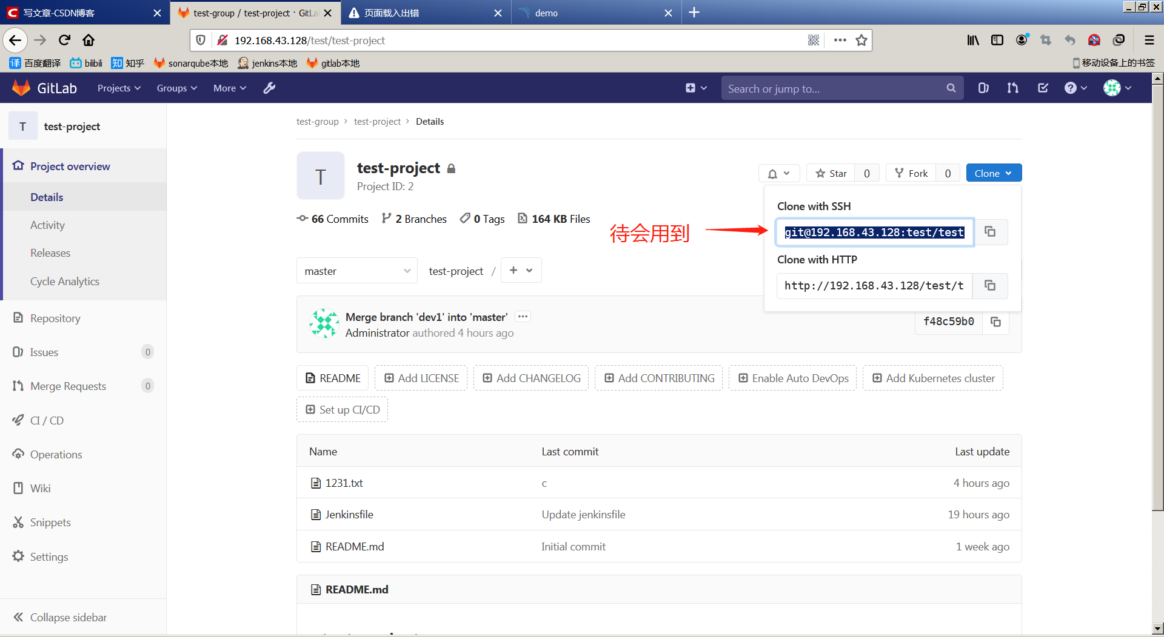Screen dimensions: 1164x637
Task: Click the search magnifier in the navbar
Action: tap(951, 88)
